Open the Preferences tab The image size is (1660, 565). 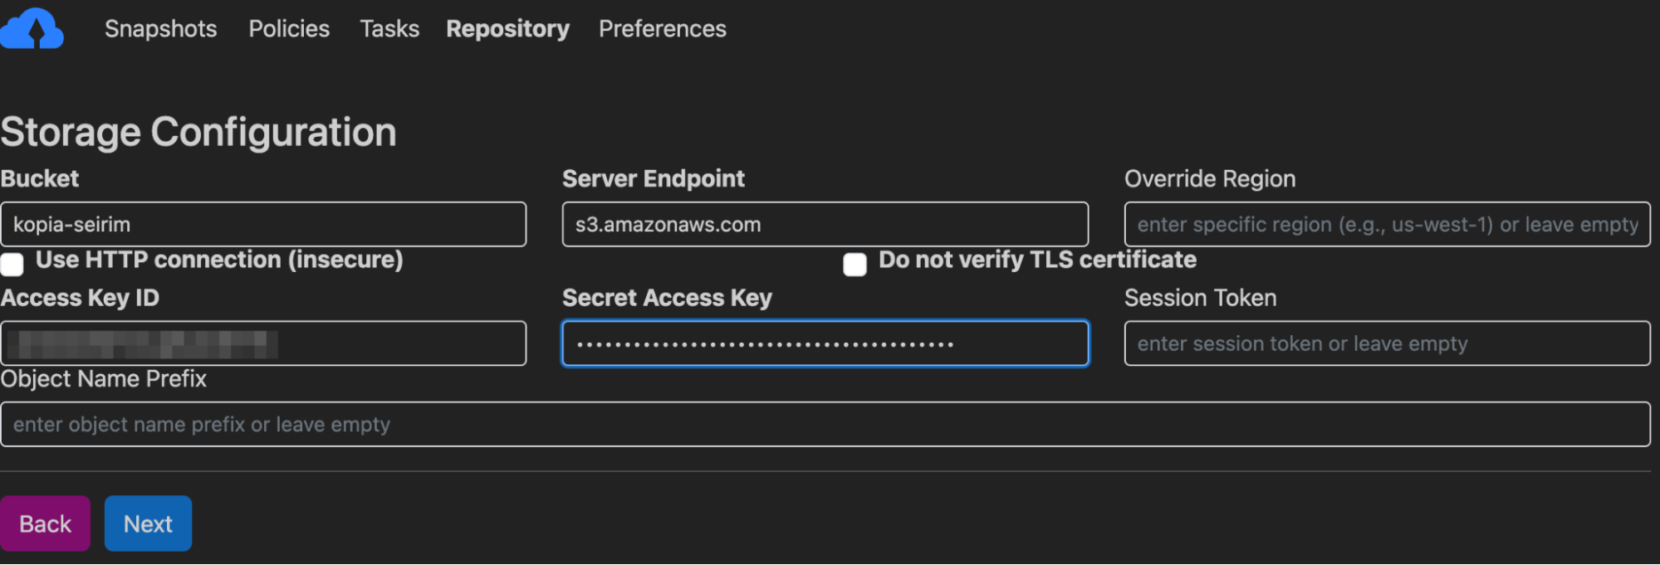662,29
